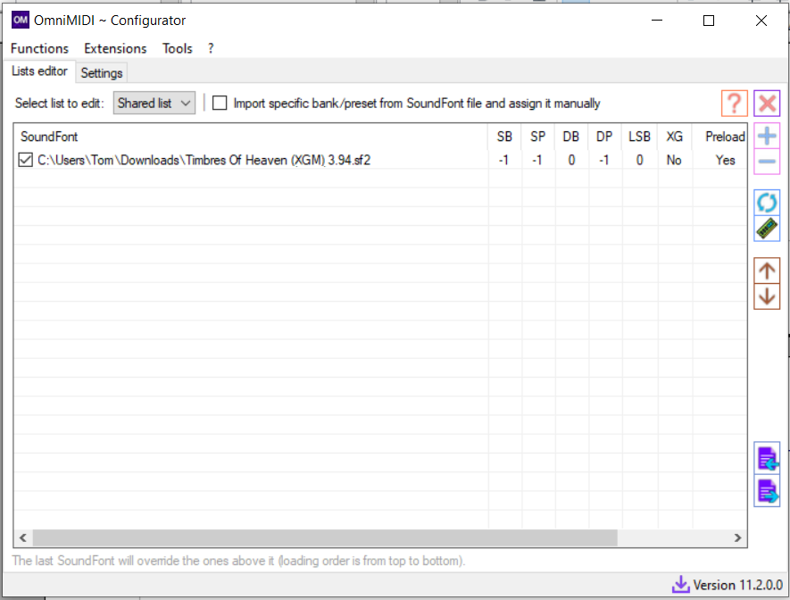The height and width of the screenshot is (600, 790).
Task: Click the orange question mark help icon
Action: (x=734, y=104)
